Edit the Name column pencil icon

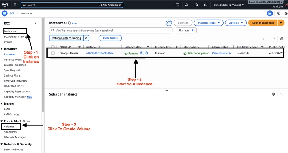tap(69, 47)
